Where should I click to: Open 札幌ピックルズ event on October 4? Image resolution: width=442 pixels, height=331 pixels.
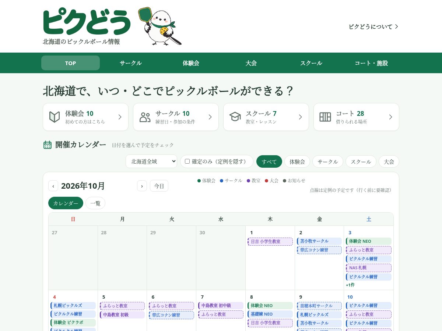pos(73,306)
